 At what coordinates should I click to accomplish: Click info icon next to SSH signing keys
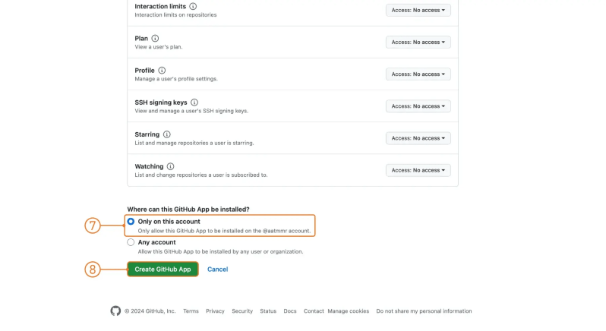tap(194, 102)
